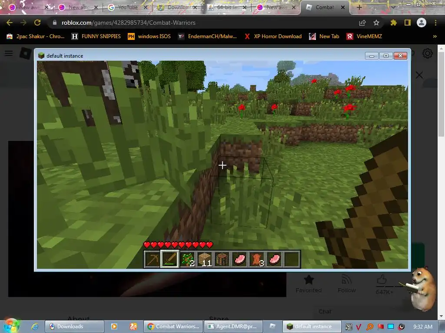Open Downloads taskbar button

pos(74,326)
